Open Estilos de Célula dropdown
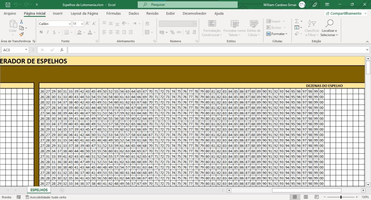The image size is (371, 200). (x=254, y=28)
